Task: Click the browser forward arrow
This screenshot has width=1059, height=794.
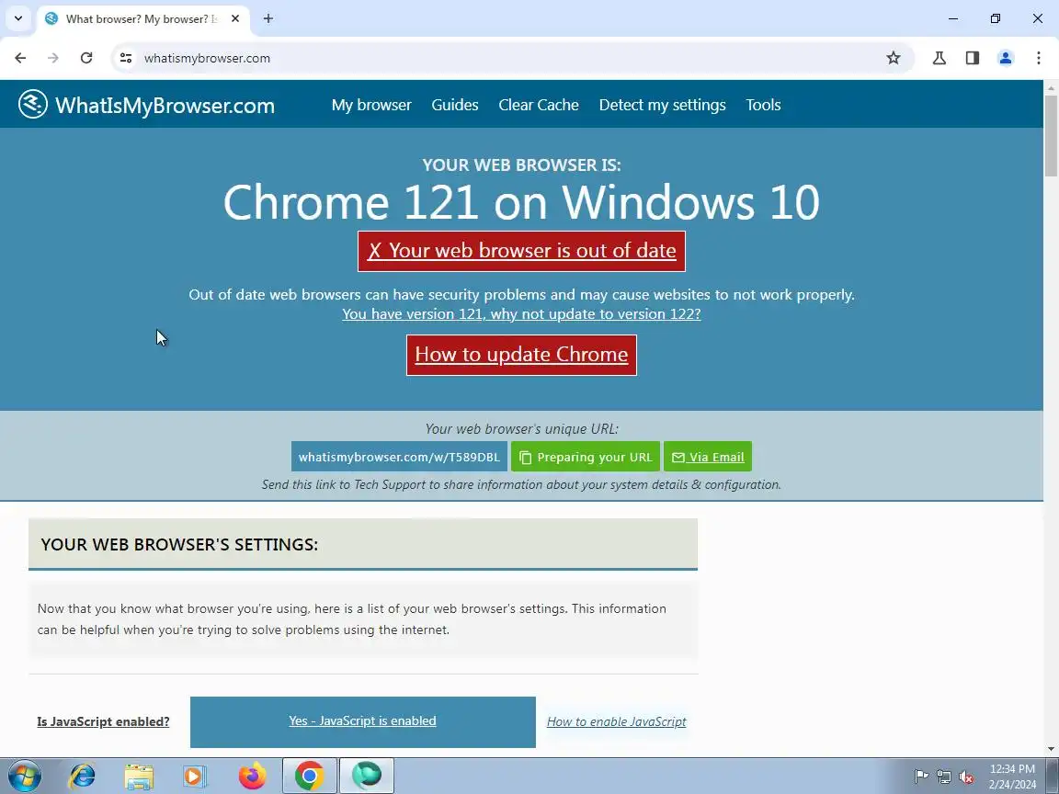Action: 53,58
